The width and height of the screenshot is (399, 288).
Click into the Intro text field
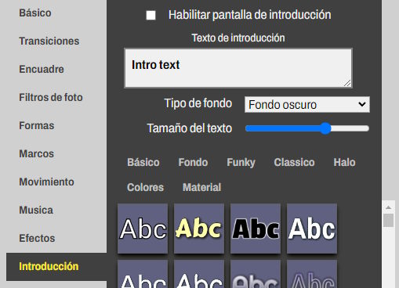[x=238, y=68]
